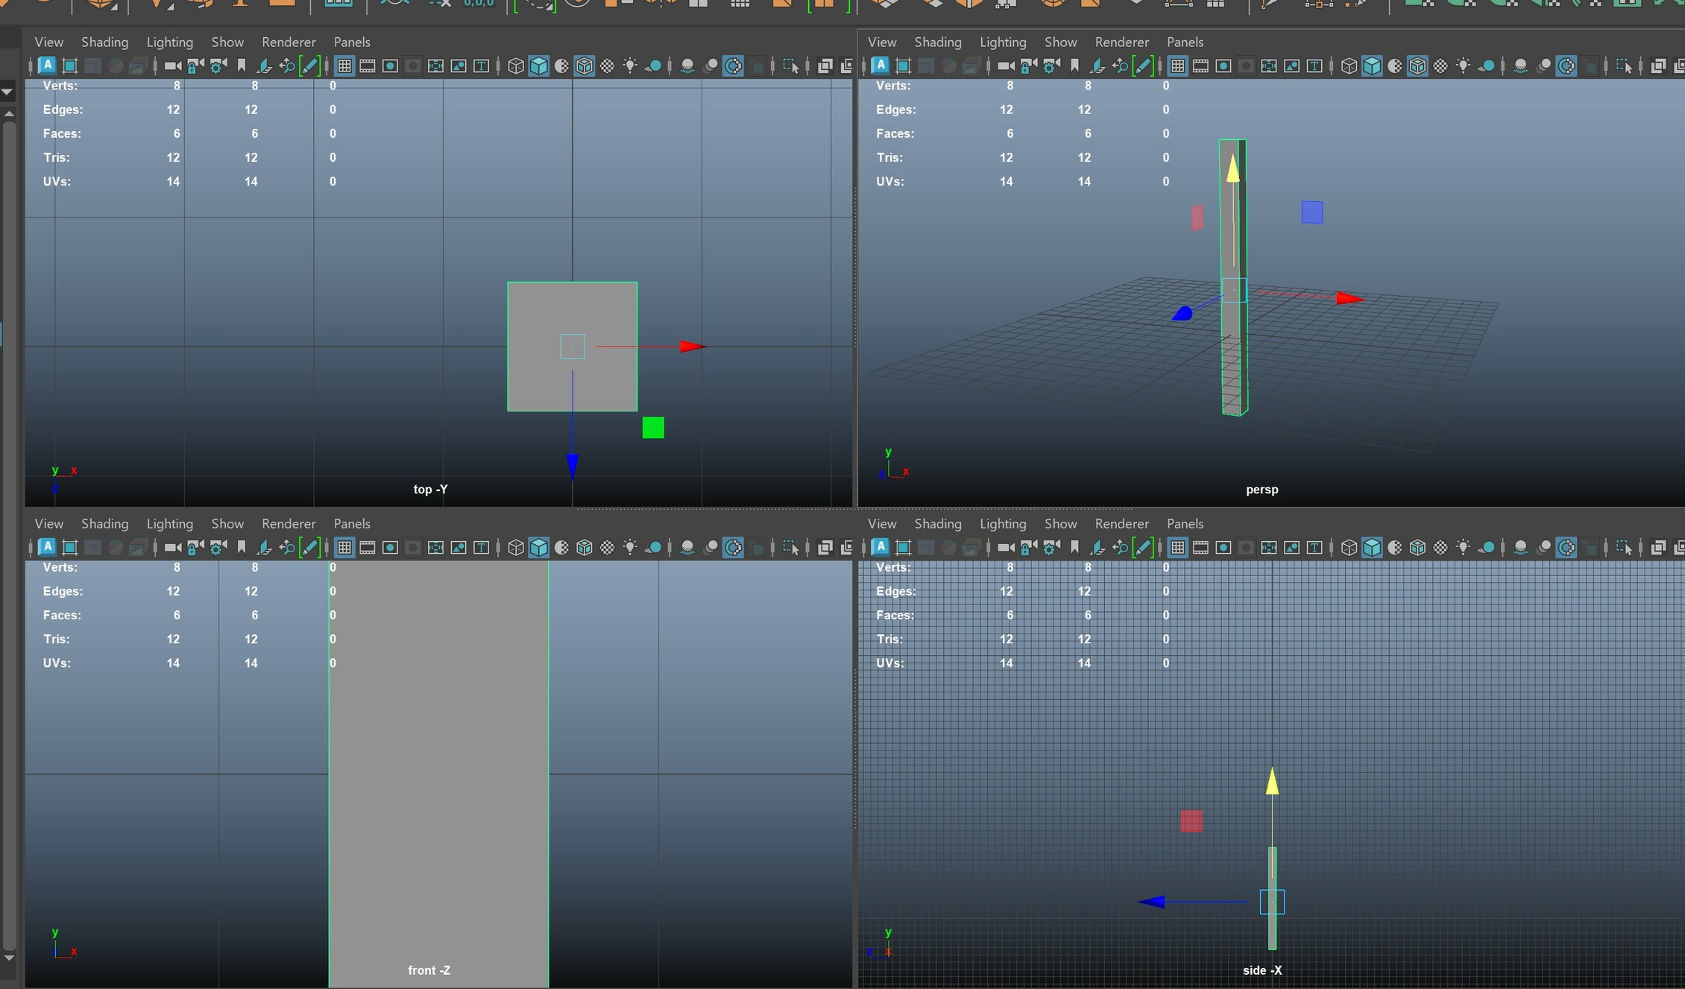Click the View menu in the side panel
1685x989 pixels.
coord(882,523)
